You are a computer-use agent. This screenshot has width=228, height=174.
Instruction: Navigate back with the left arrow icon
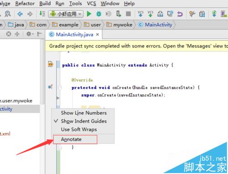pyautogui.click(x=20, y=14)
